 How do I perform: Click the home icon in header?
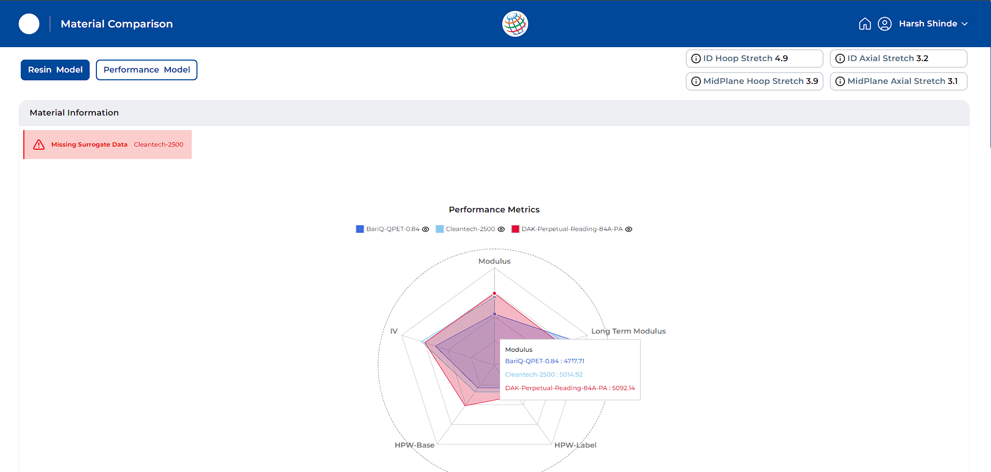point(865,24)
